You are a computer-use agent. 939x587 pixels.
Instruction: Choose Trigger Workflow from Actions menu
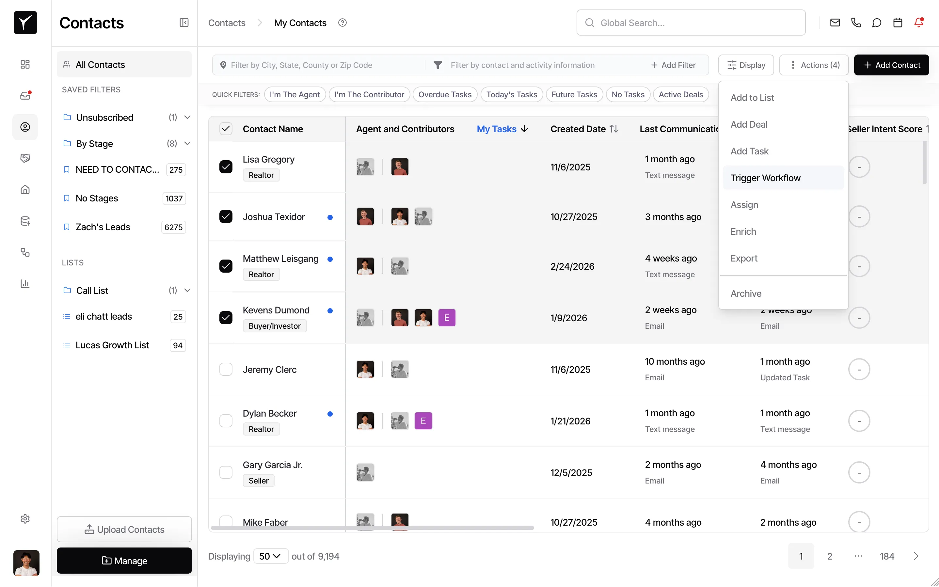click(765, 178)
